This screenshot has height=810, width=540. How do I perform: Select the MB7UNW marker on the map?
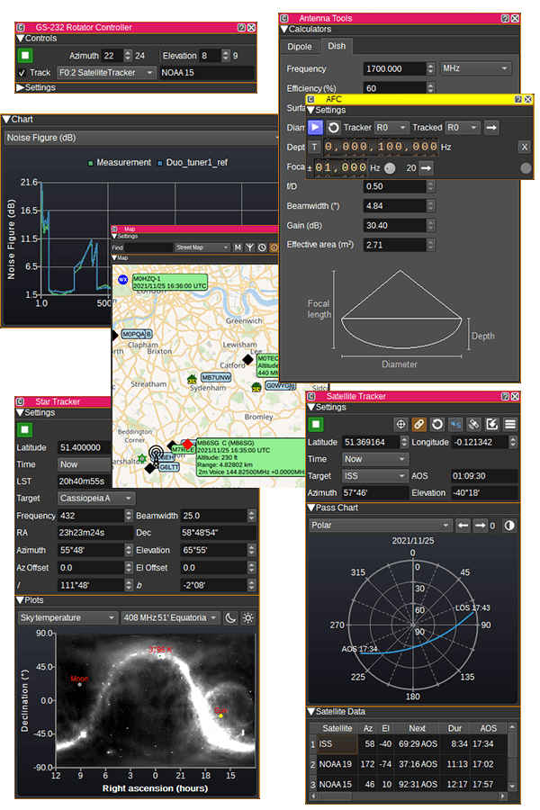click(x=215, y=378)
